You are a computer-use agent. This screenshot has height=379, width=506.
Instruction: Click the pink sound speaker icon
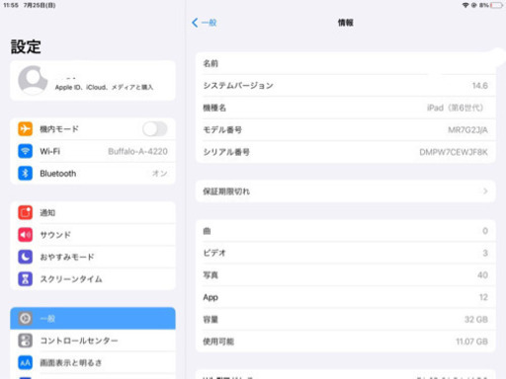tap(26, 235)
